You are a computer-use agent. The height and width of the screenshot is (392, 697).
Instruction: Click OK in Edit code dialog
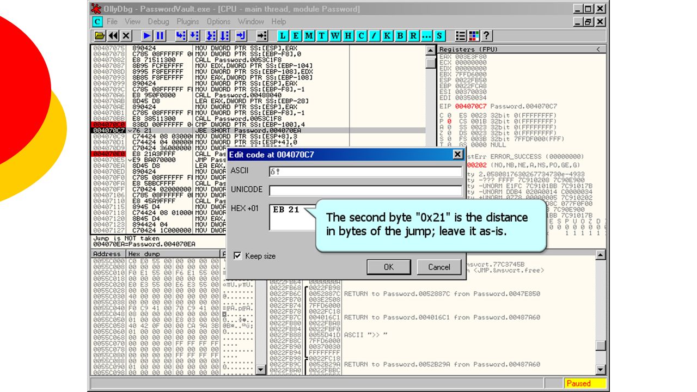388,267
